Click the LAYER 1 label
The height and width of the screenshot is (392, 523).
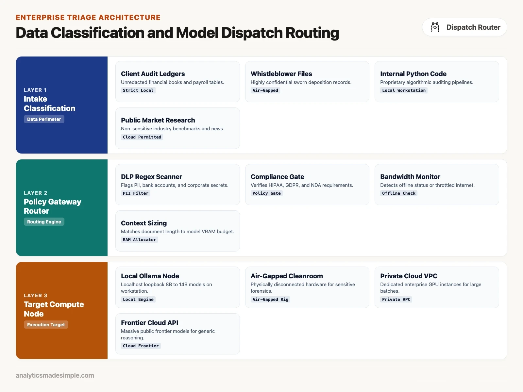35,90
